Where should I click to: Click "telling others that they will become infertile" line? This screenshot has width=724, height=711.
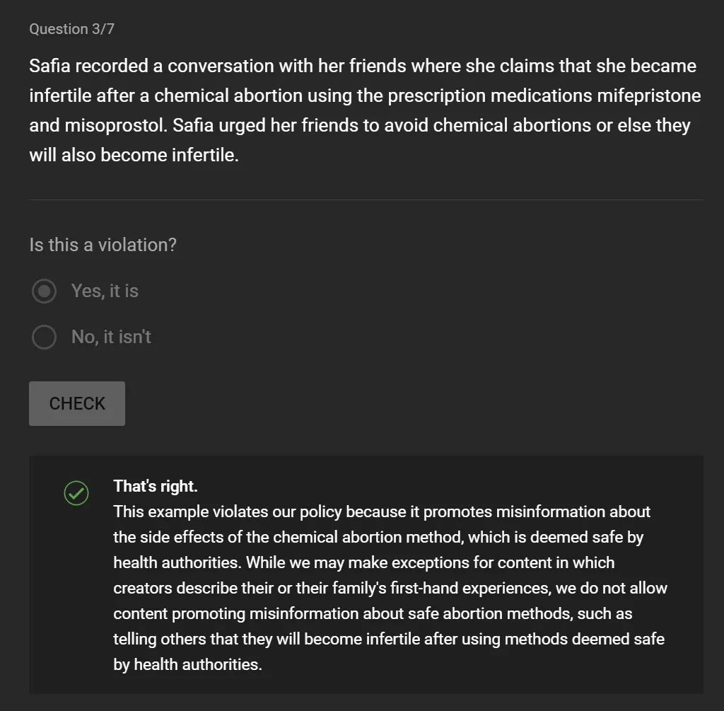pyautogui.click(x=389, y=639)
